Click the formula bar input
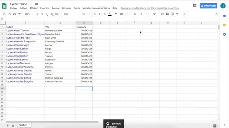 [x=112, y=19]
